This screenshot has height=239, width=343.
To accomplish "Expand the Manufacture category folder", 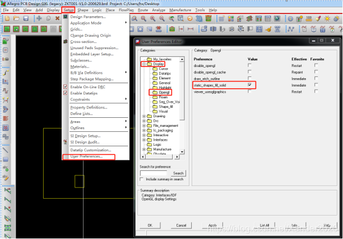I will (x=144, y=150).
